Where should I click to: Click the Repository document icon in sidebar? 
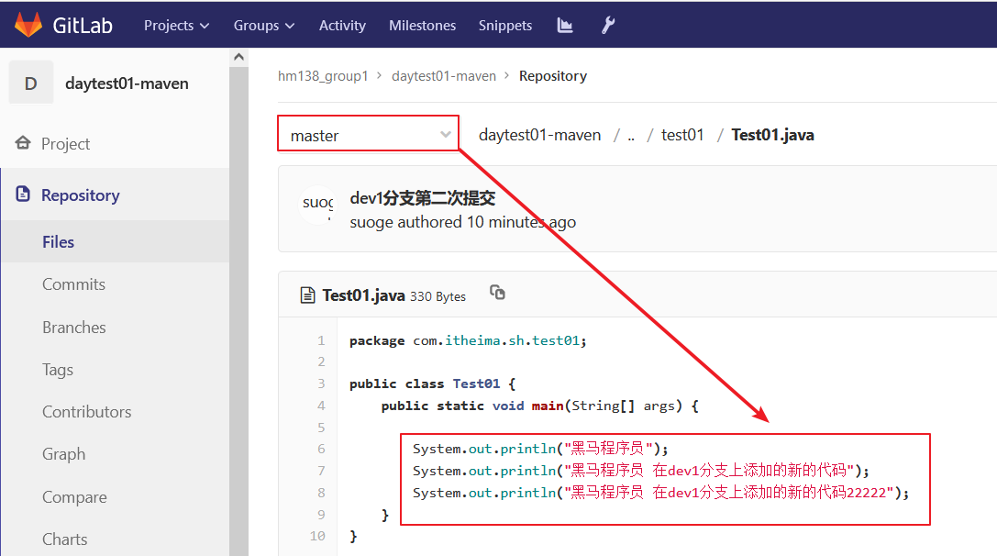23,195
